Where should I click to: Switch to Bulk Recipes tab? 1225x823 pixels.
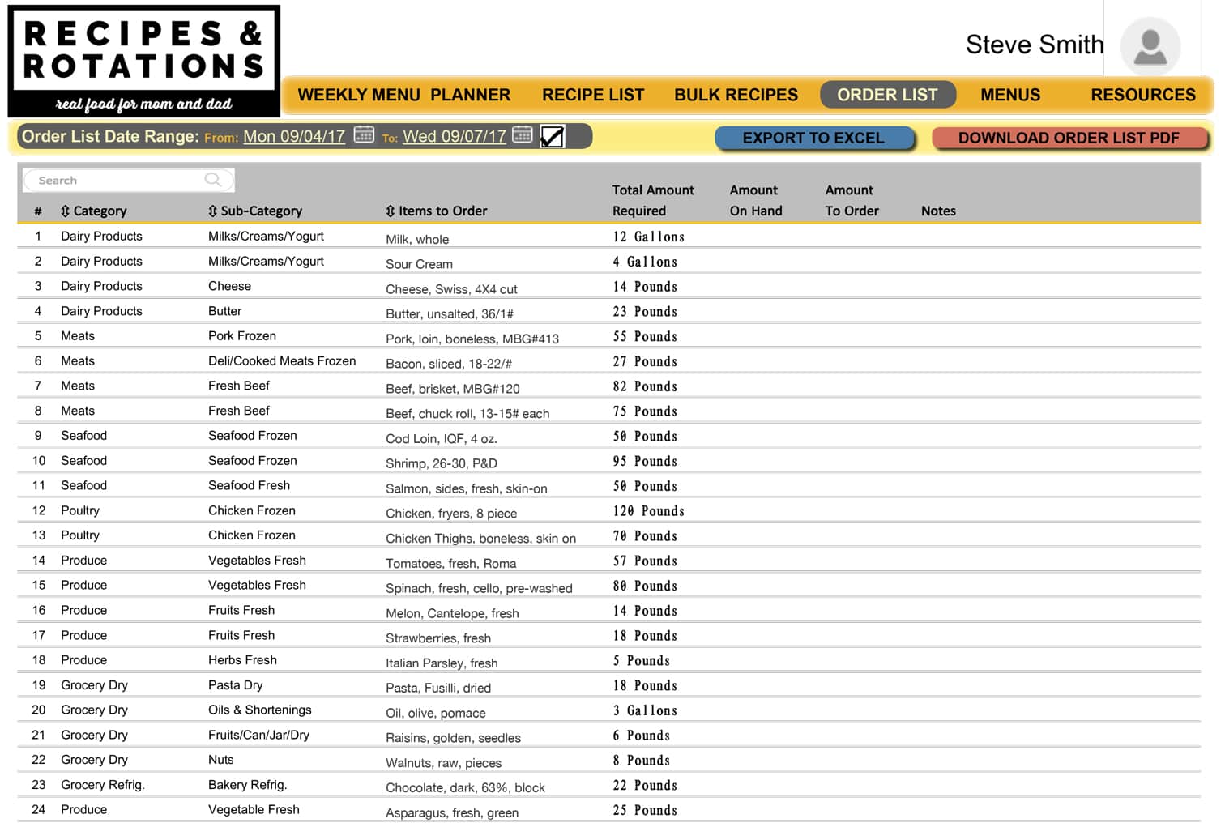[x=736, y=95]
